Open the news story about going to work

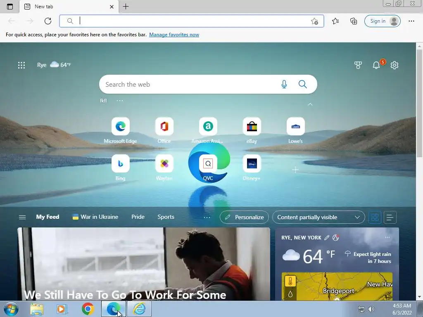(143, 264)
